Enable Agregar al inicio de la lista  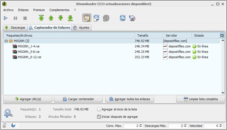pos(99,109)
